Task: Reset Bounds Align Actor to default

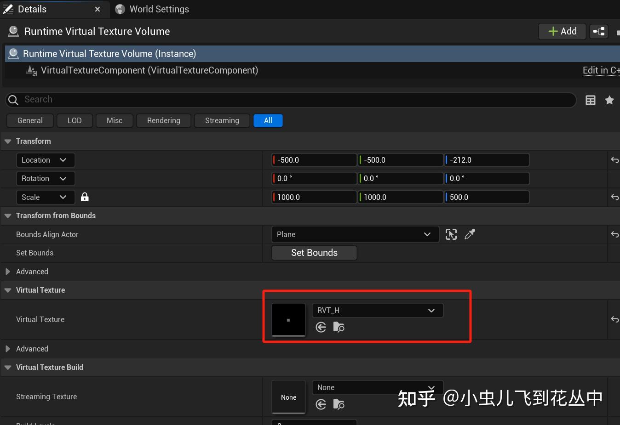Action: [x=614, y=234]
